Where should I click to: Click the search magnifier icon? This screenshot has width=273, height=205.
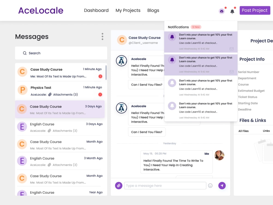(x=25, y=53)
